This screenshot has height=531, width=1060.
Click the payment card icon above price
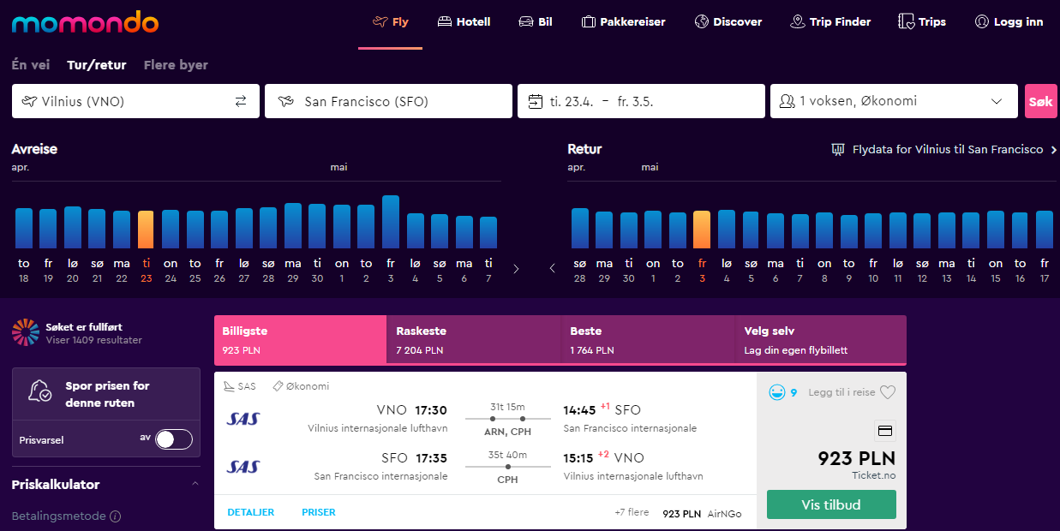(885, 430)
